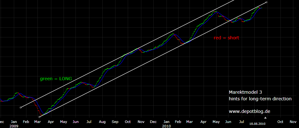This screenshot has width=299, height=128.
Task: Click the Jul label left of Aug
Action: point(89,121)
